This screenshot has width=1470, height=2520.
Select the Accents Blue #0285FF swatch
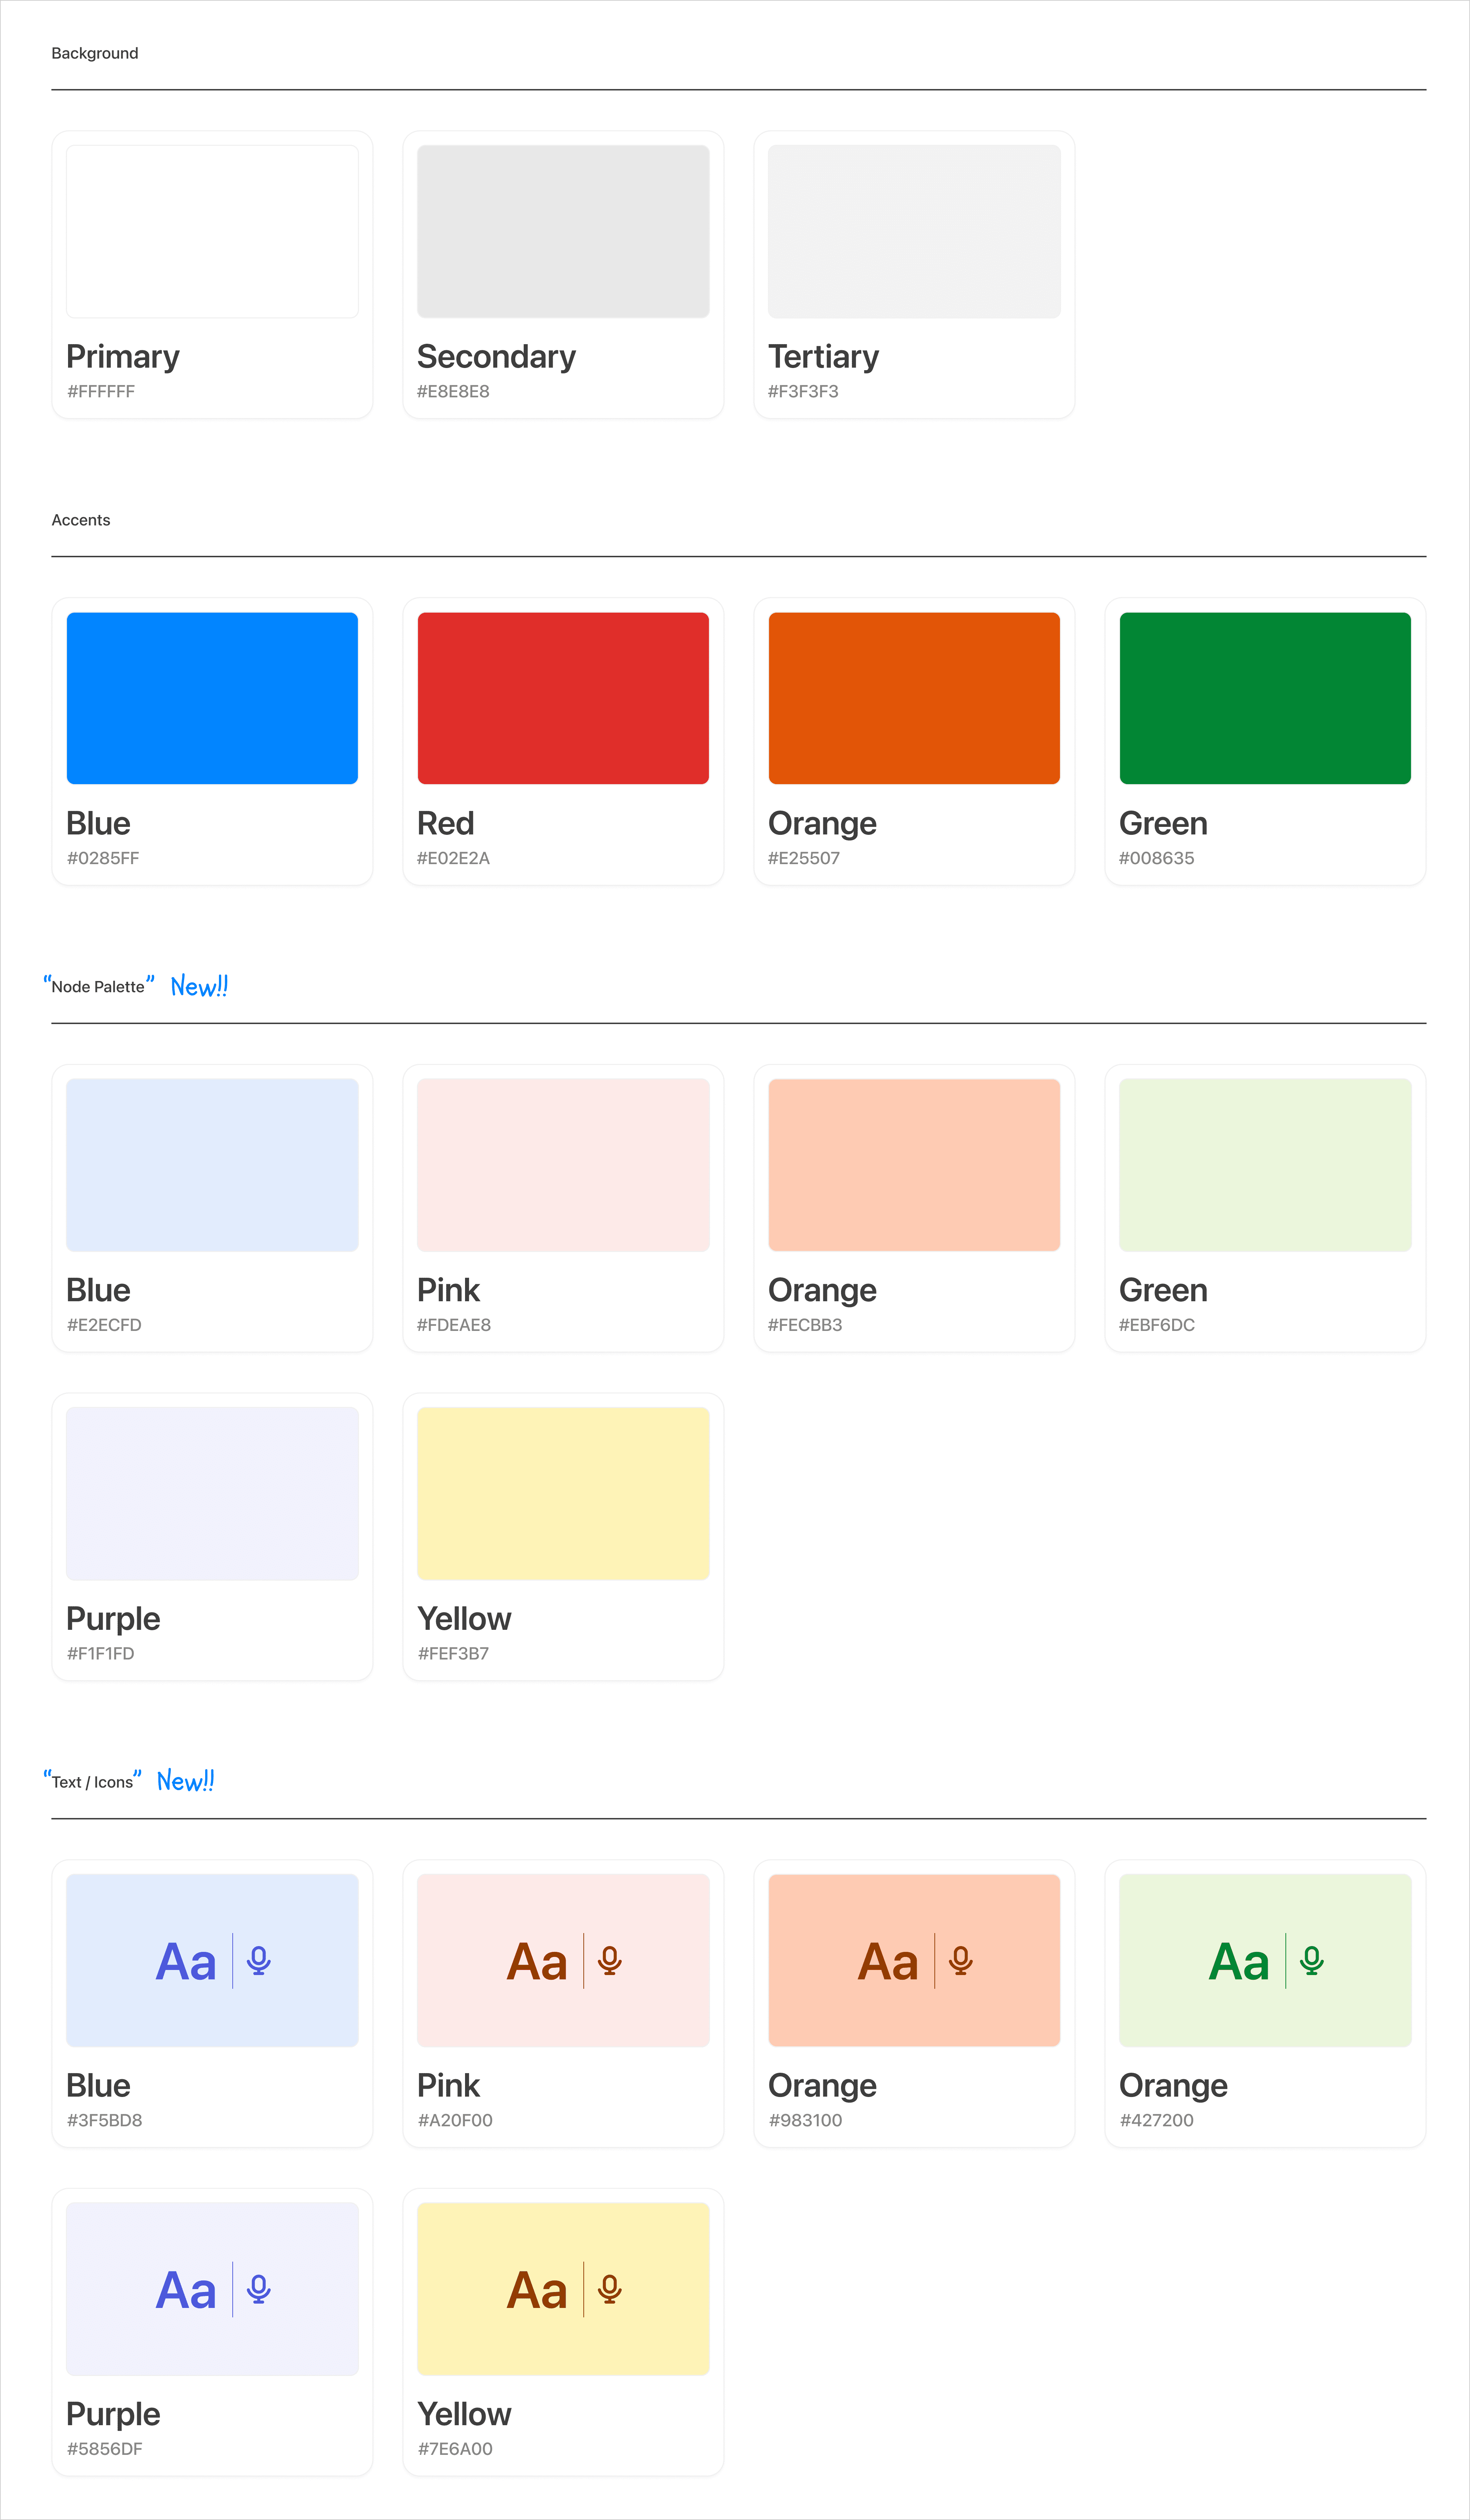(212, 698)
